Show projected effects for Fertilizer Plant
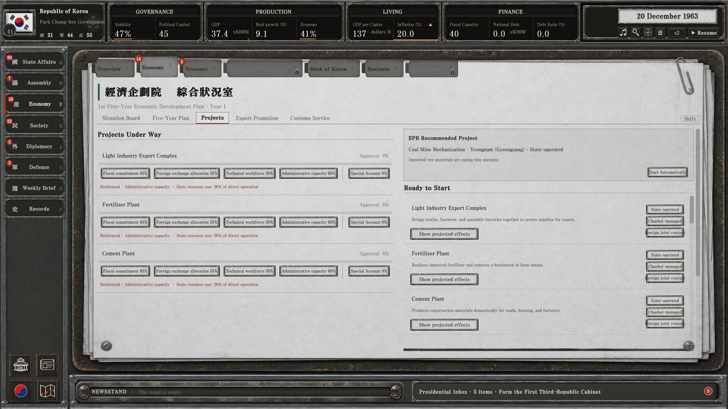This screenshot has height=409, width=728. (444, 279)
